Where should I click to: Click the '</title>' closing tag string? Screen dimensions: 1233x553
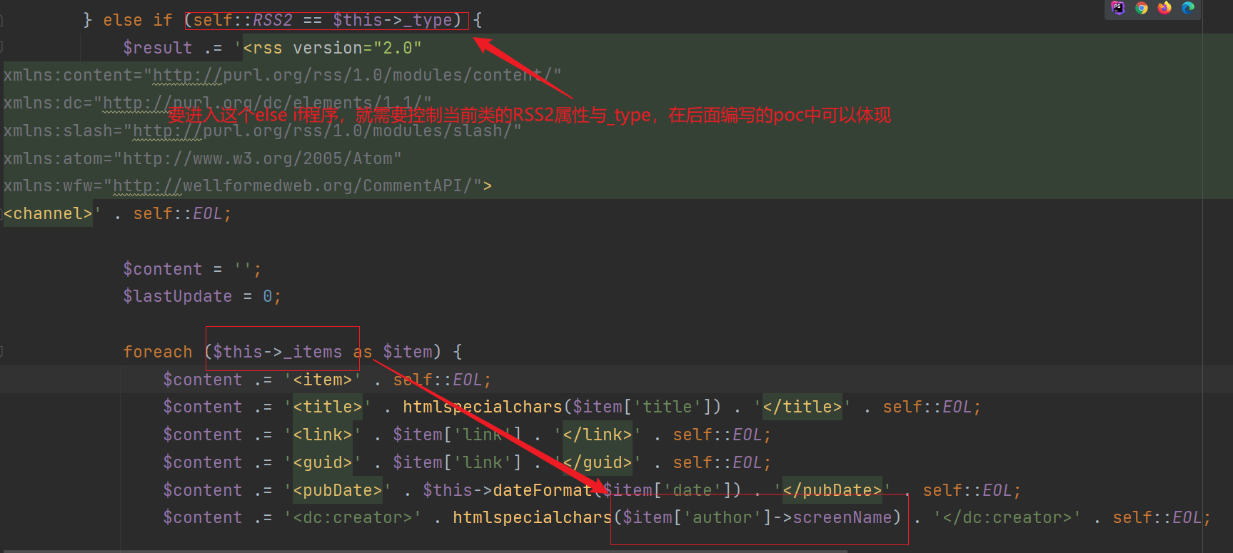tap(802, 407)
